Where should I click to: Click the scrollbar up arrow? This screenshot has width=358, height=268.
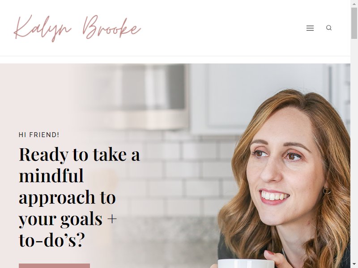click(x=354, y=4)
